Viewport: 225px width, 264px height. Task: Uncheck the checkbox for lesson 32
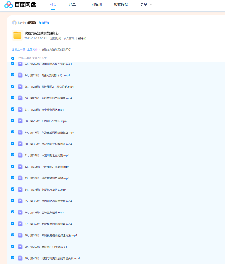tap(13, 166)
